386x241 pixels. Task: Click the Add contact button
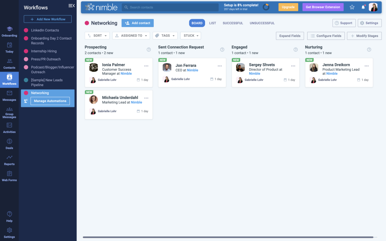click(137, 23)
